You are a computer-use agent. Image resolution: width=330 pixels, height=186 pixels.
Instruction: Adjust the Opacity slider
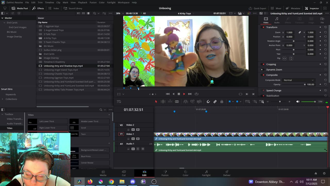(x=293, y=84)
